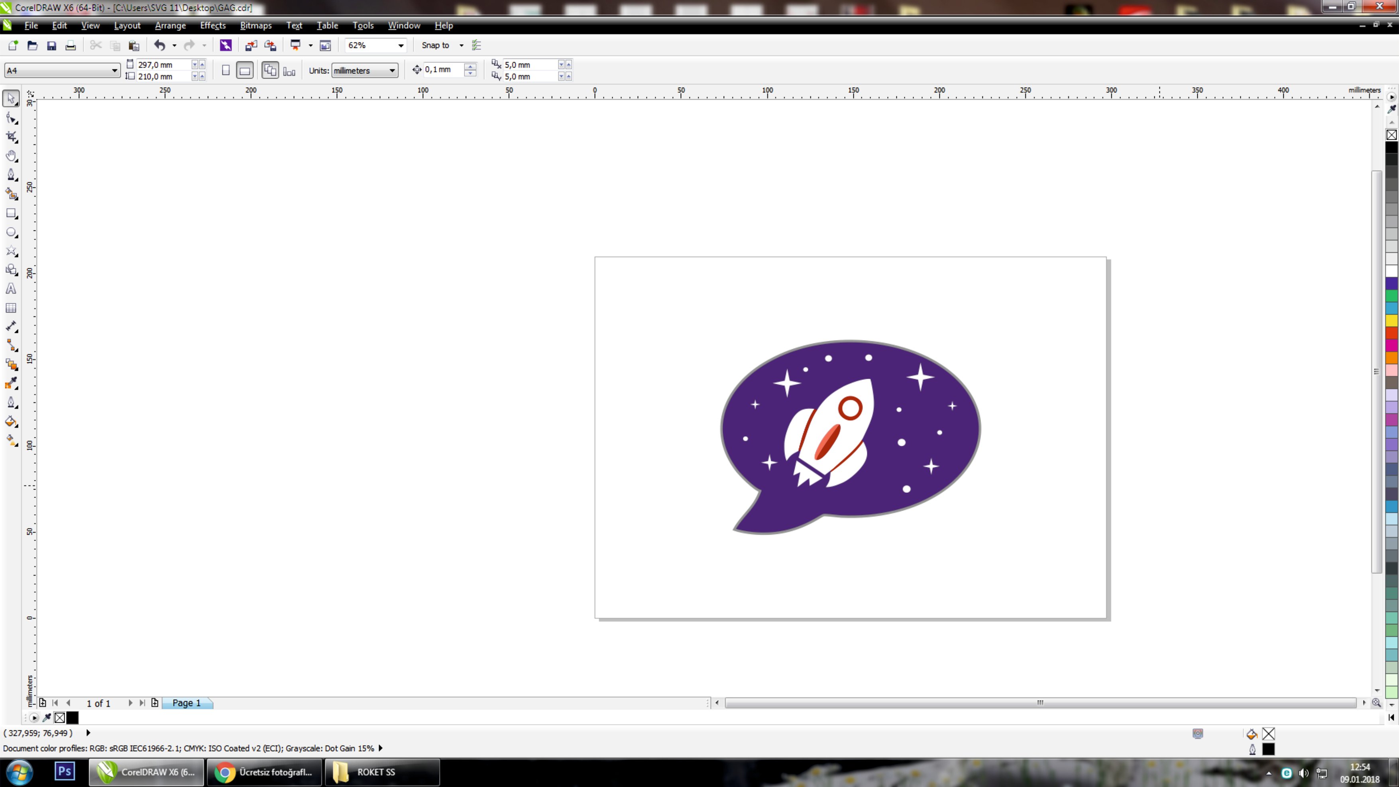Select the Table tool in the toolbox
The height and width of the screenshot is (787, 1399).
coord(11,308)
